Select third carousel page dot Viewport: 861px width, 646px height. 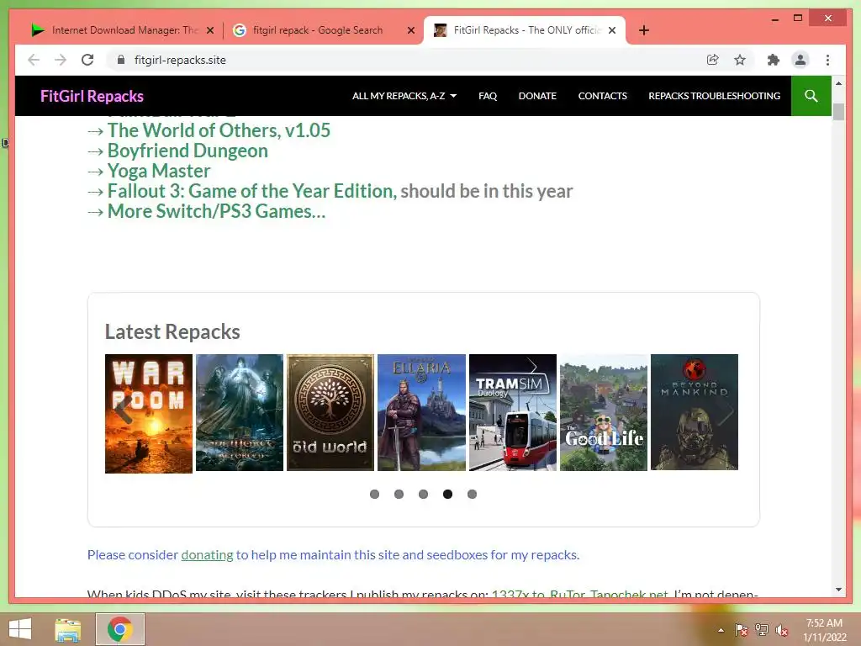coord(423,495)
